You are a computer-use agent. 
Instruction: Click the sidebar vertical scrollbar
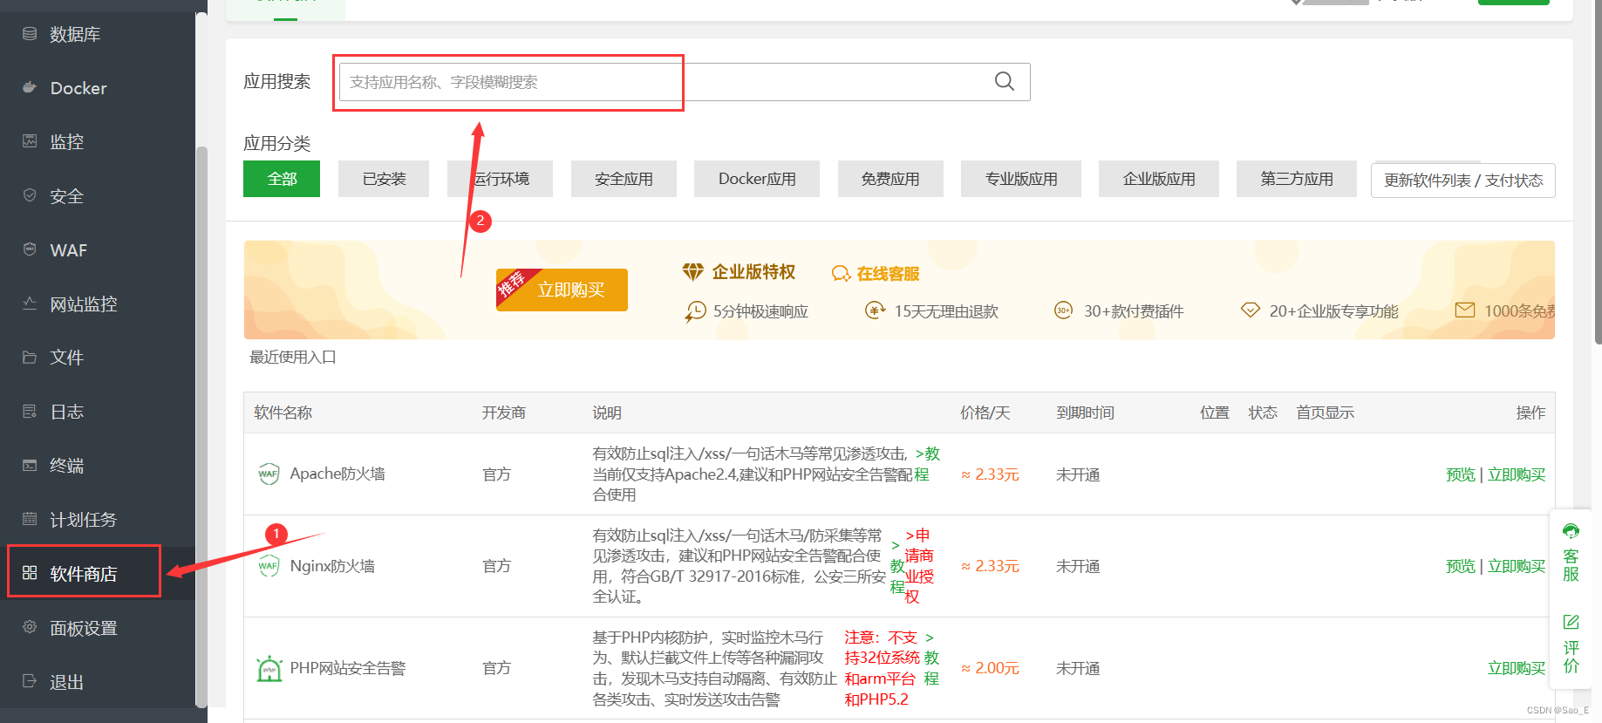pos(201,427)
